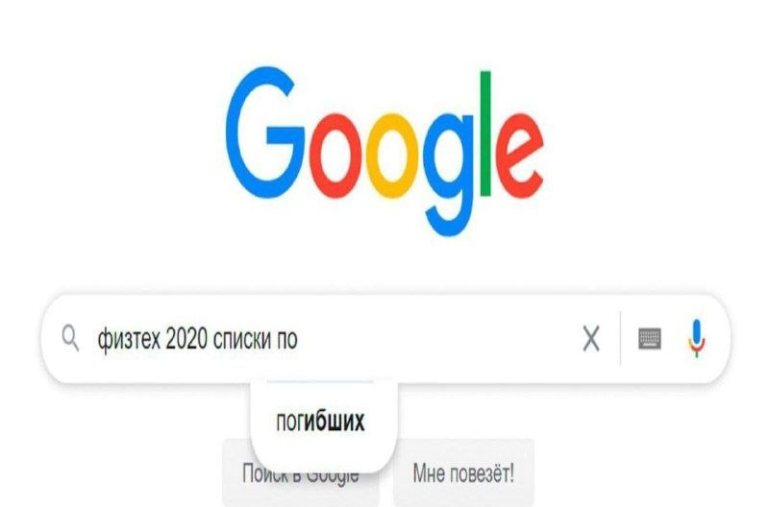Click the 'Мне повезёт!' button
This screenshot has height=507, width=769.
pyautogui.click(x=463, y=473)
